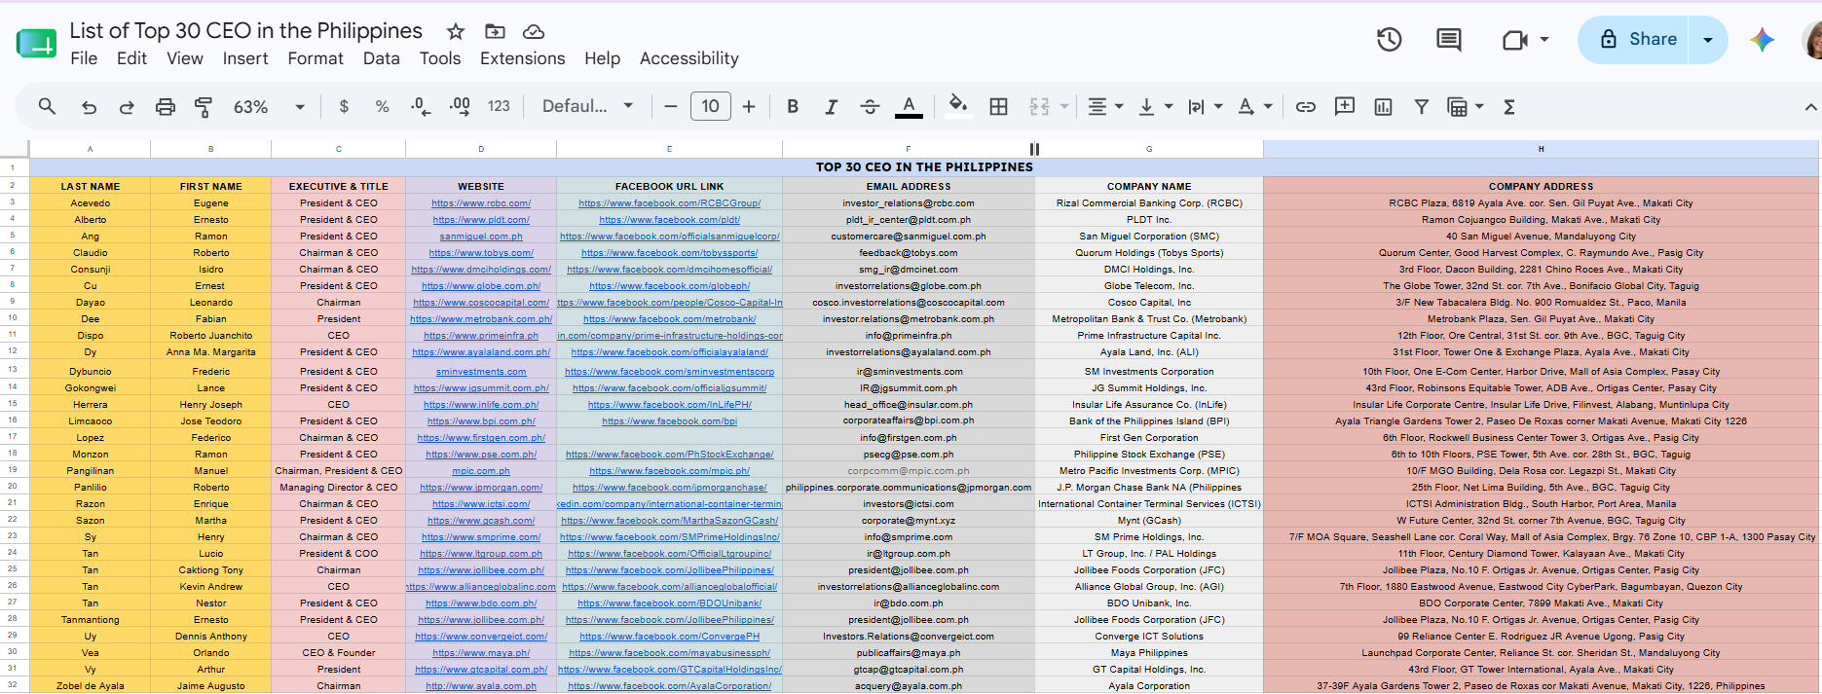Image resolution: width=1822 pixels, height=694 pixels.
Task: Select the Paint format tool
Action: (204, 107)
